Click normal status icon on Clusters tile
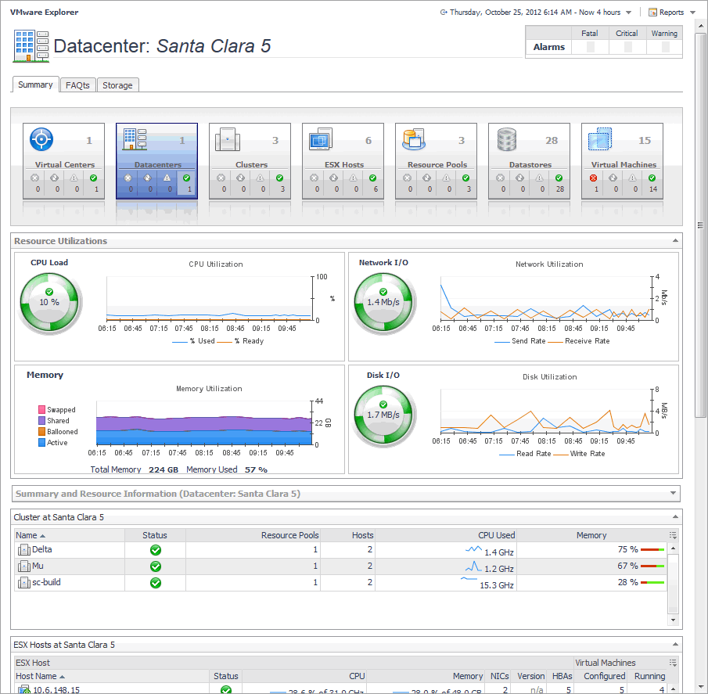Screen dimensions: 708x694 279,178
